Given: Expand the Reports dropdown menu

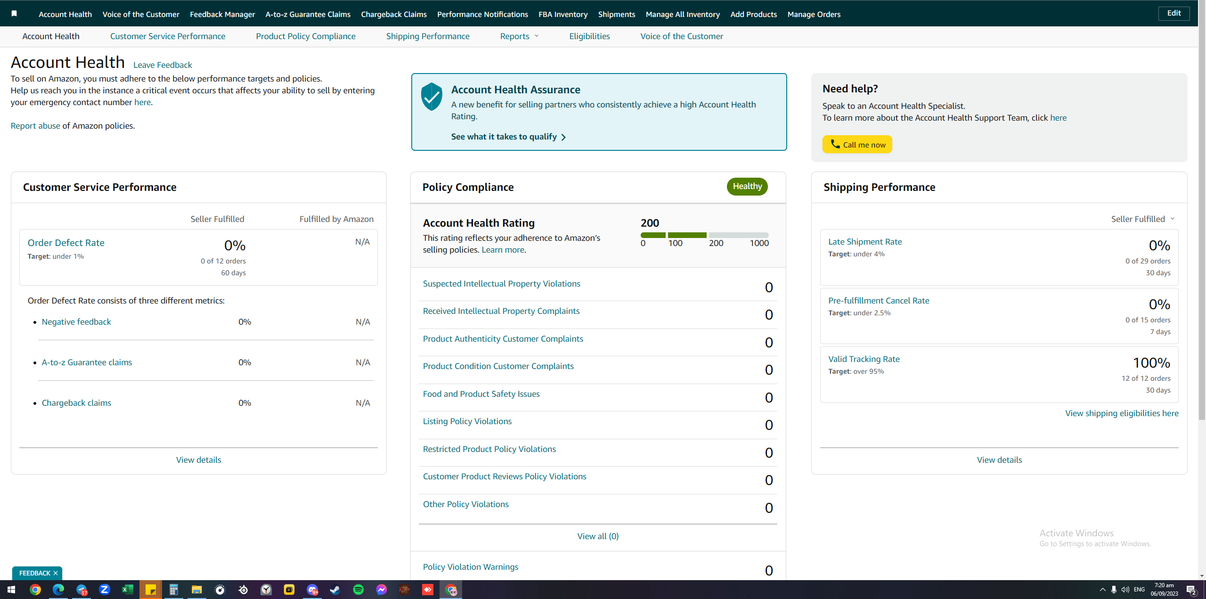Looking at the screenshot, I should pyautogui.click(x=519, y=36).
